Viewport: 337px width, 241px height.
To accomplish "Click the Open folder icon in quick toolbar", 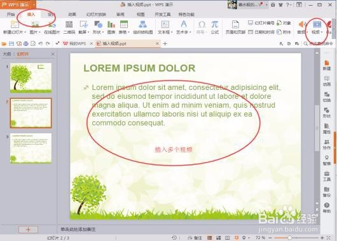I will coord(4,44).
